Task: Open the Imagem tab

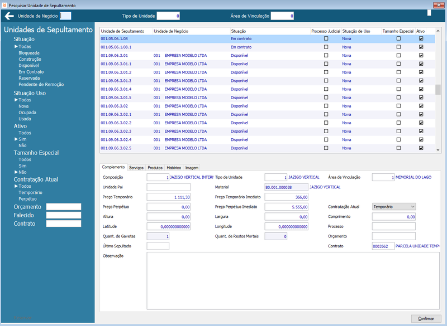Action: click(192, 168)
